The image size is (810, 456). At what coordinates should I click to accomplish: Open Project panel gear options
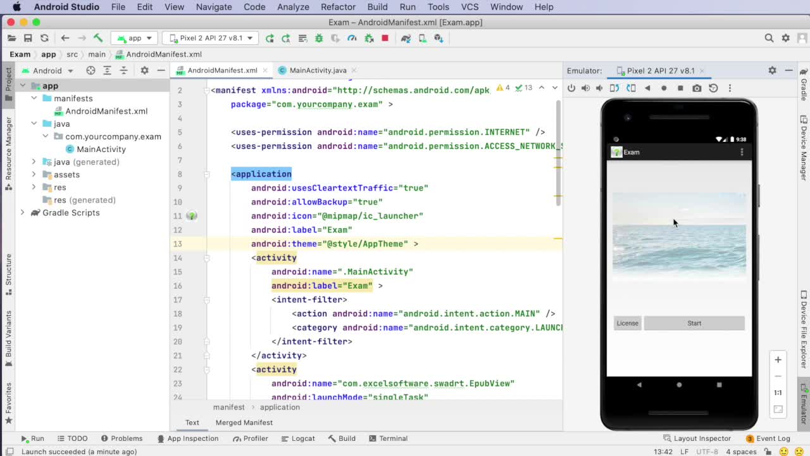(144, 70)
